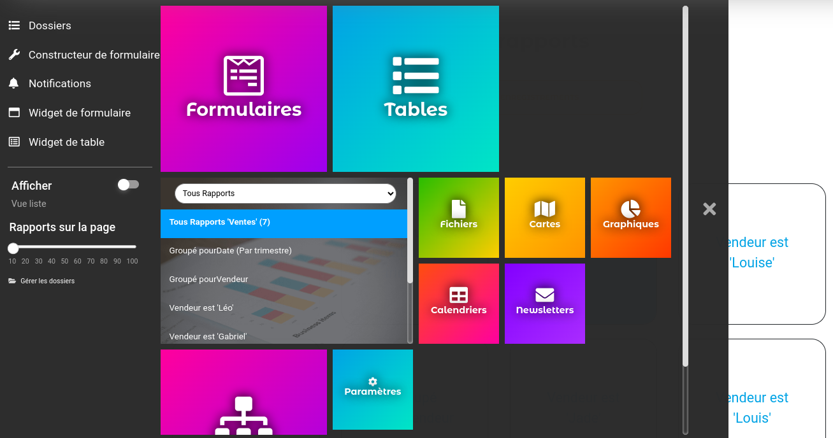The width and height of the screenshot is (833, 438).
Task: Click the Rapports sur la page slider
Action: click(72, 247)
